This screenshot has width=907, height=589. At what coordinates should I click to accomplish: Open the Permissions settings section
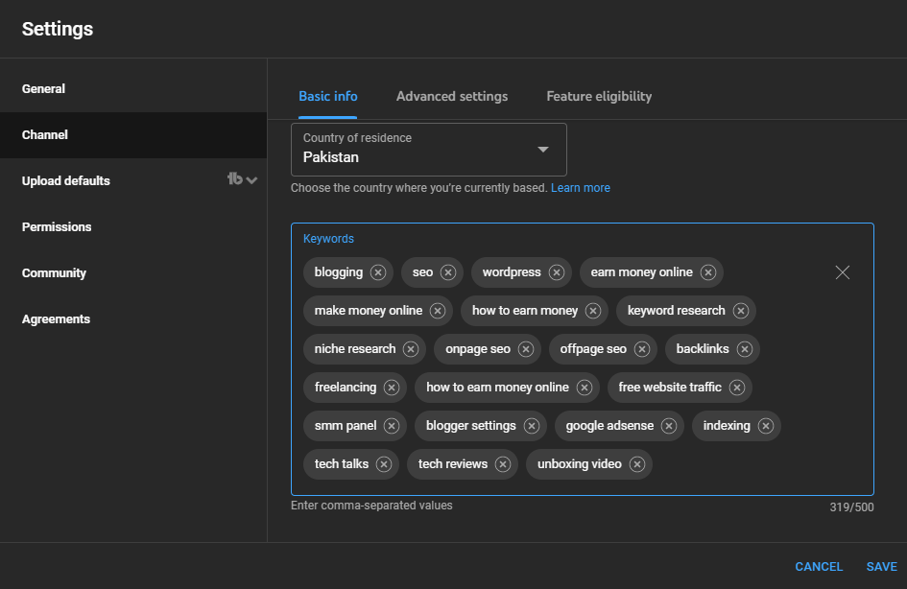[57, 227]
